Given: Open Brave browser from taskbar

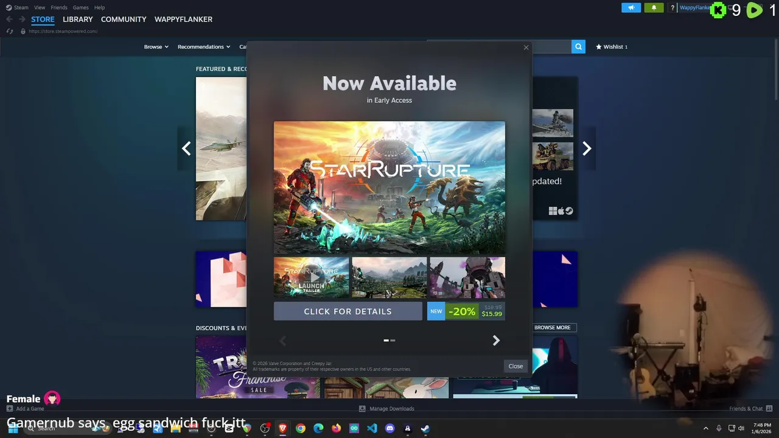Looking at the screenshot, I should click(x=282, y=428).
